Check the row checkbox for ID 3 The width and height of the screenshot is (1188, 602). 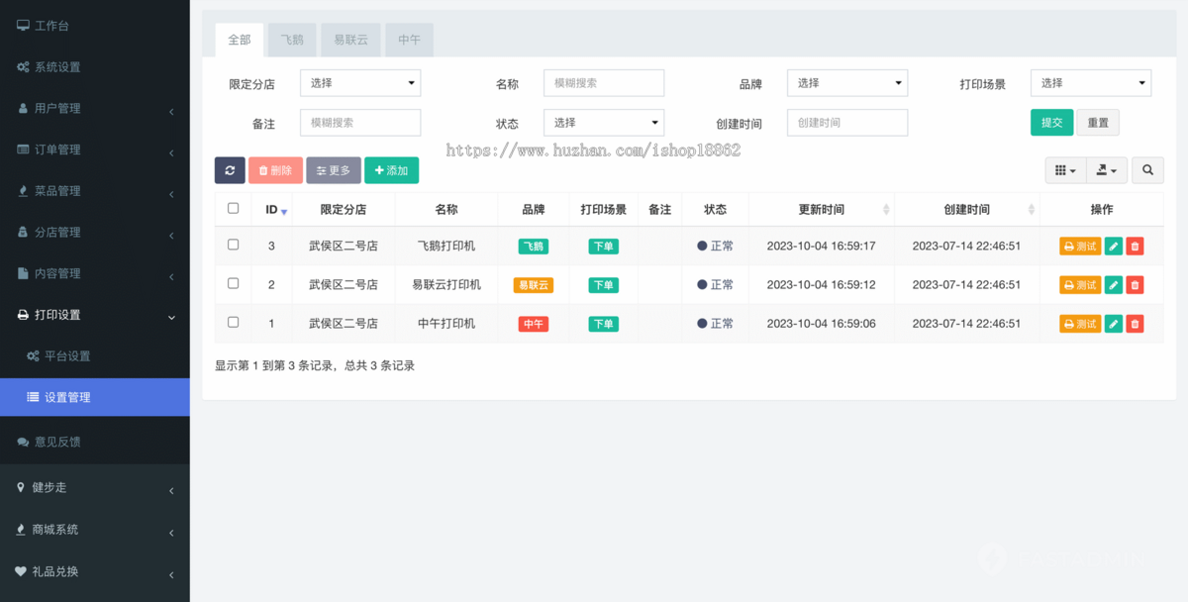click(234, 245)
